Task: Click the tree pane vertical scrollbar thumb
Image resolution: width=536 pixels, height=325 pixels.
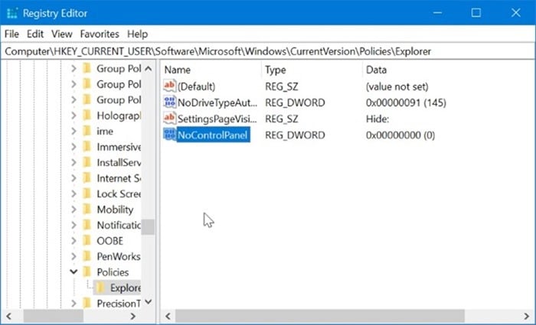Action: coord(149,226)
